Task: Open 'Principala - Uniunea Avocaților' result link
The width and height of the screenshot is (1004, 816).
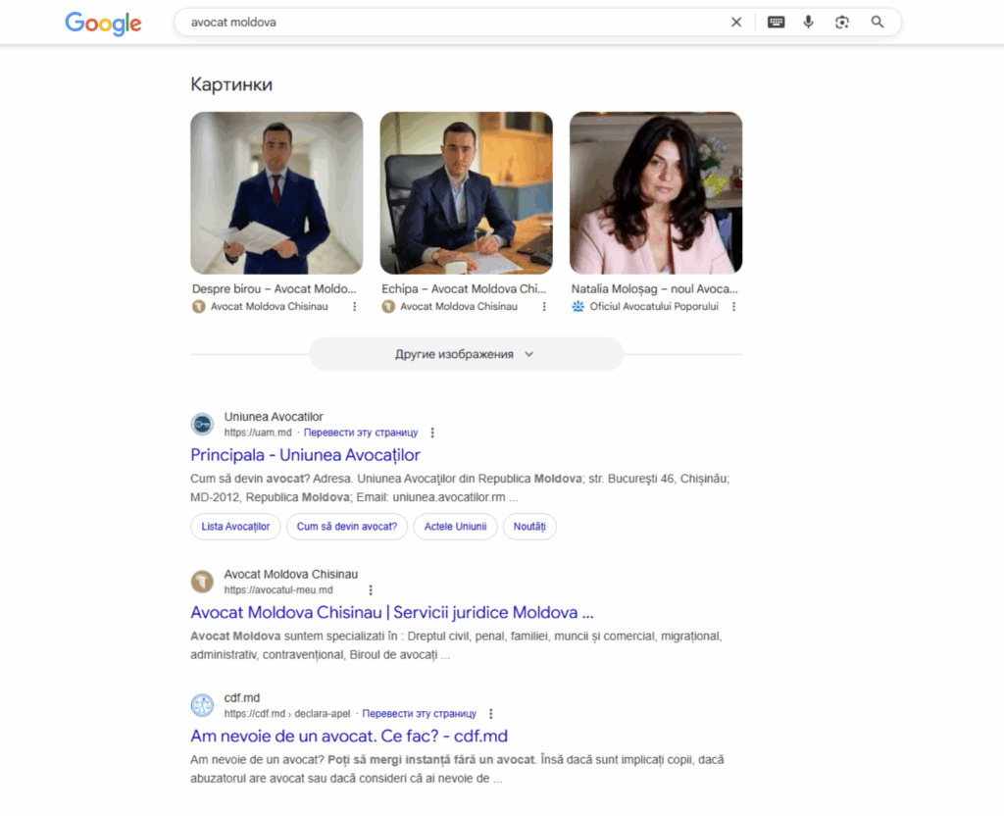Action: pos(305,455)
